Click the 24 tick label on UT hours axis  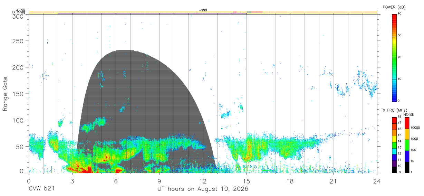(x=377, y=181)
